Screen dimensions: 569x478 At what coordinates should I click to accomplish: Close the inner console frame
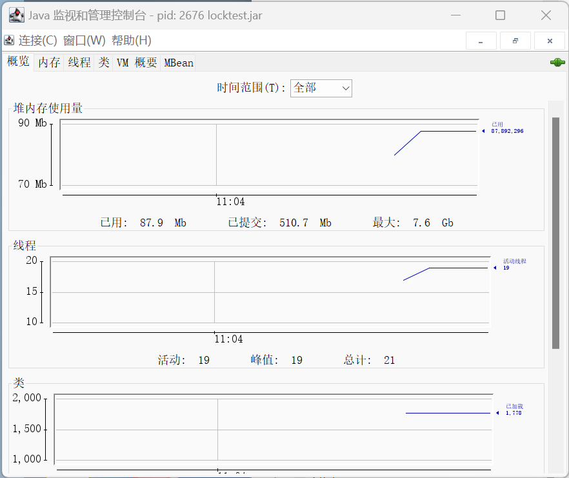pyautogui.click(x=550, y=41)
